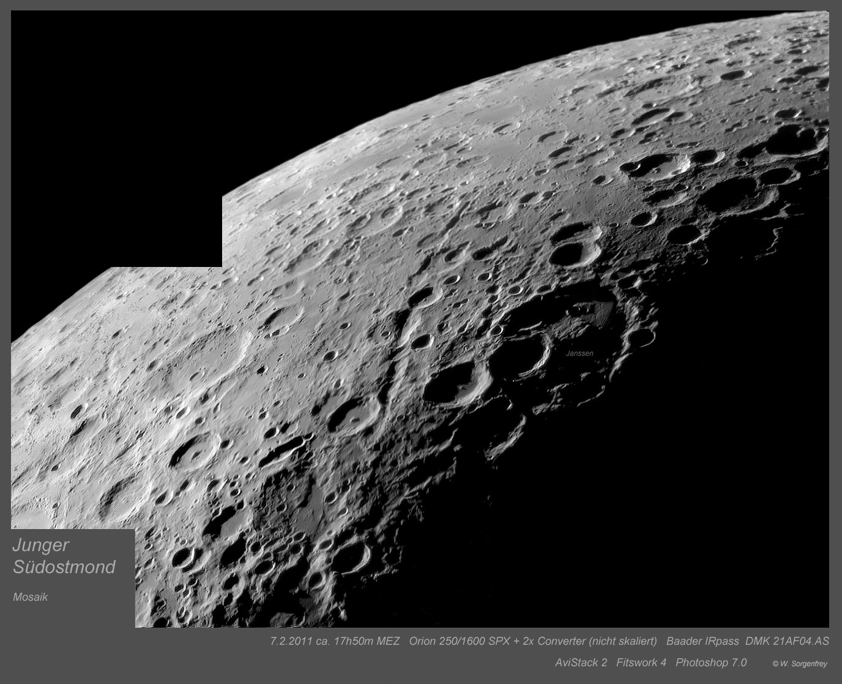
Task: Click the 'AviStack 2' text
Action: [x=581, y=663]
